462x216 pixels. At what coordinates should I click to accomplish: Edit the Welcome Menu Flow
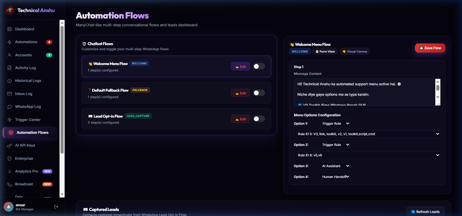tap(240, 66)
